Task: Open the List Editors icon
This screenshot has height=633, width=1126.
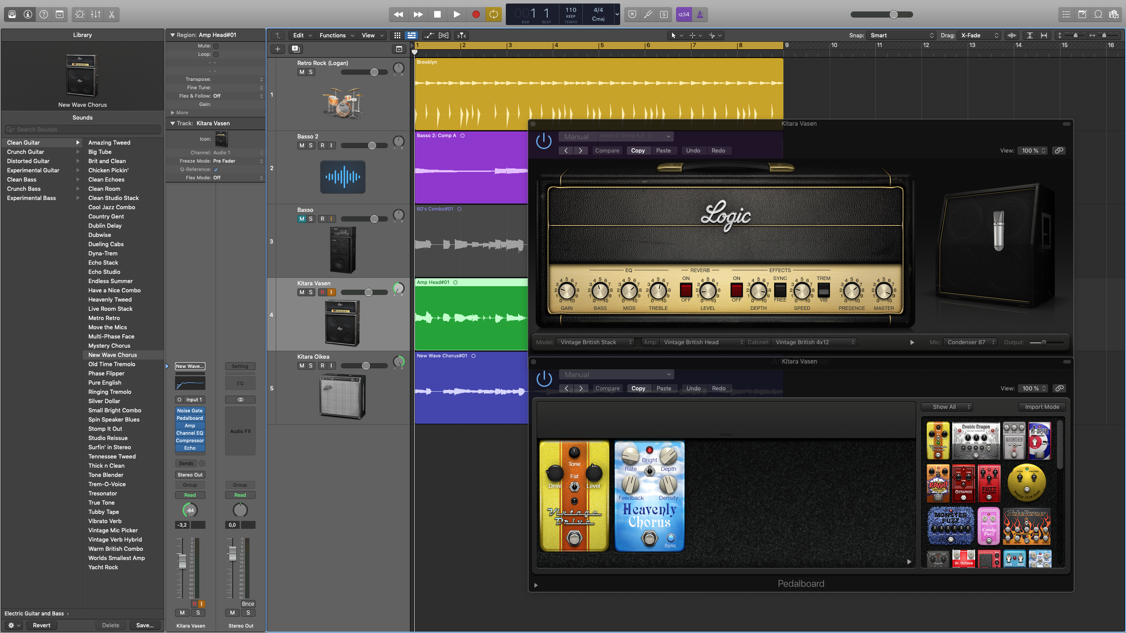Action: (1066, 15)
